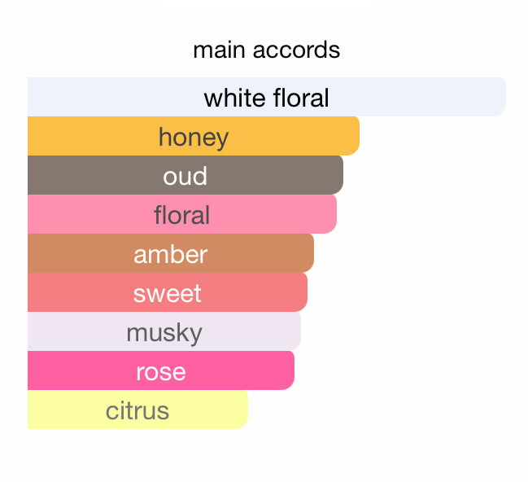Screen dimensions: 528x482
Task: Click the 'main accords' heading text
Action: pos(266,50)
